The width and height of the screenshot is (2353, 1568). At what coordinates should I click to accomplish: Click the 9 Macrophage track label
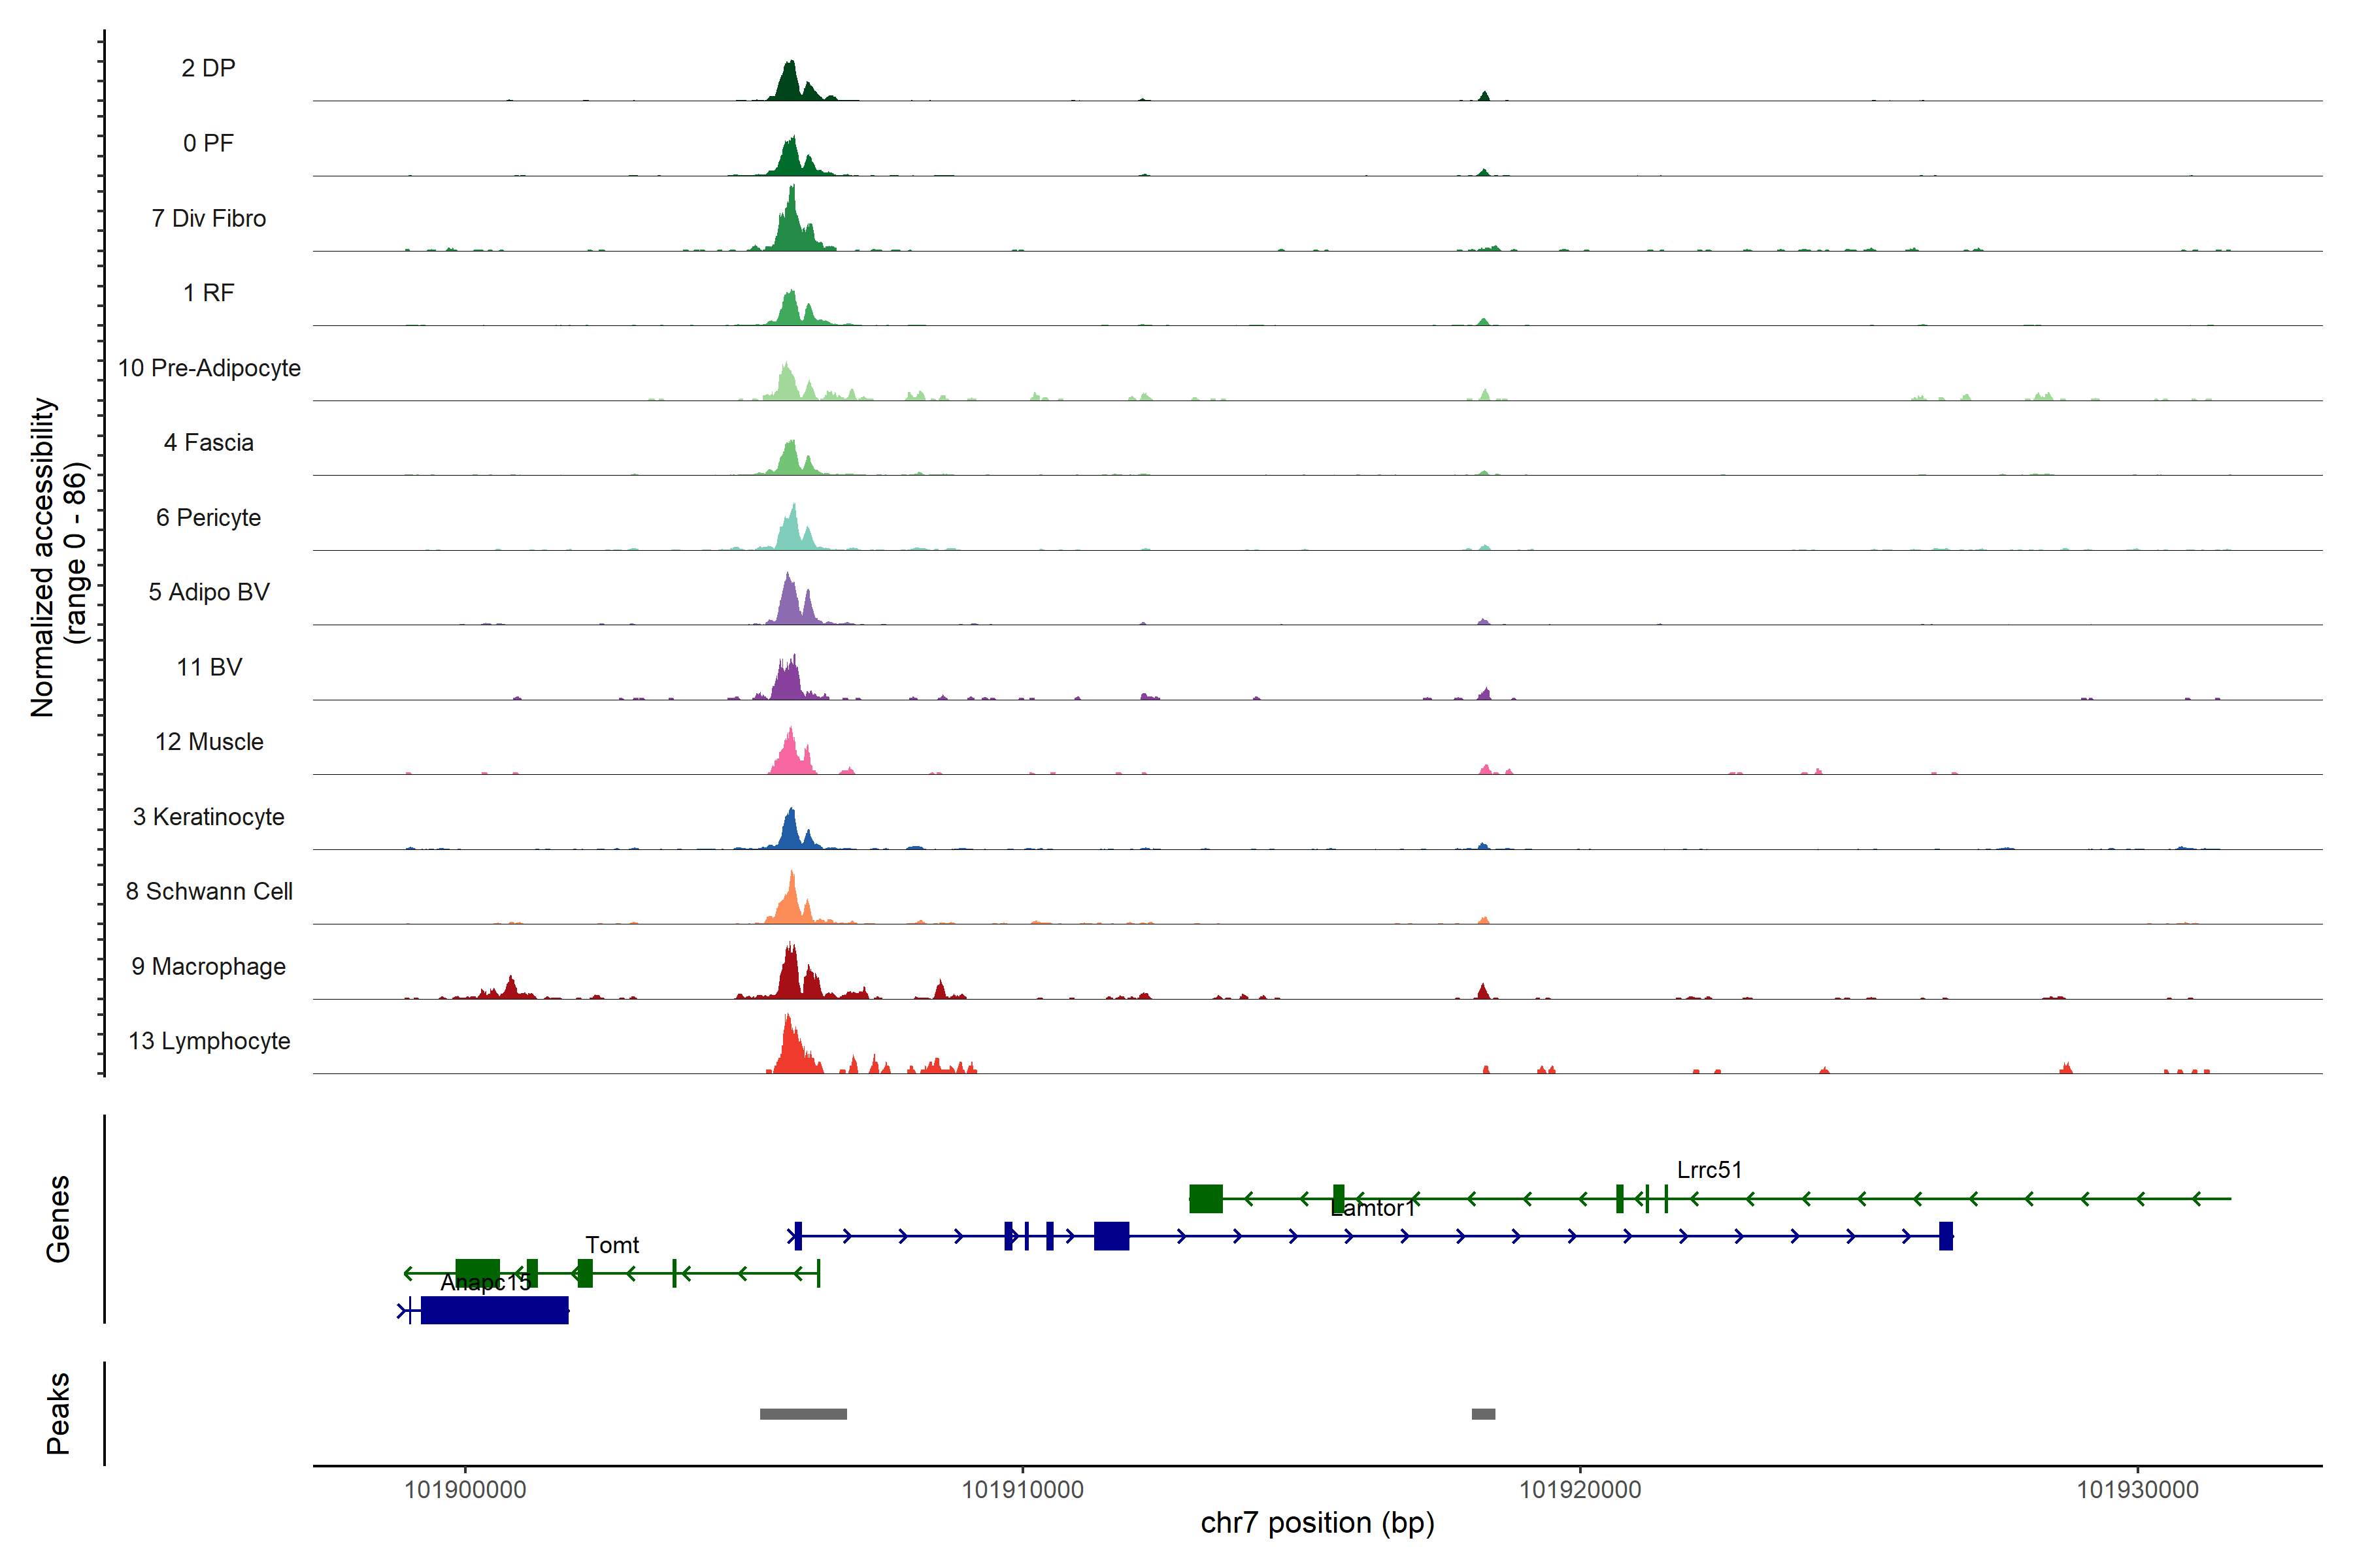[208, 966]
